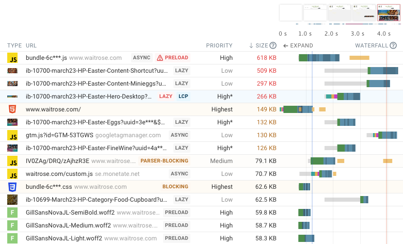Image resolution: width=403 pixels, height=244 pixels.
Task: Click the Category-Food-Cupboard image thumbnail icon
Action: pos(12,200)
